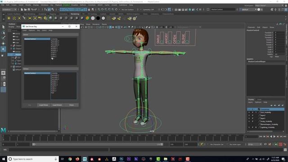Click the Undo arrow icon
The width and height of the screenshot is (288, 162).
[x=32, y=9]
